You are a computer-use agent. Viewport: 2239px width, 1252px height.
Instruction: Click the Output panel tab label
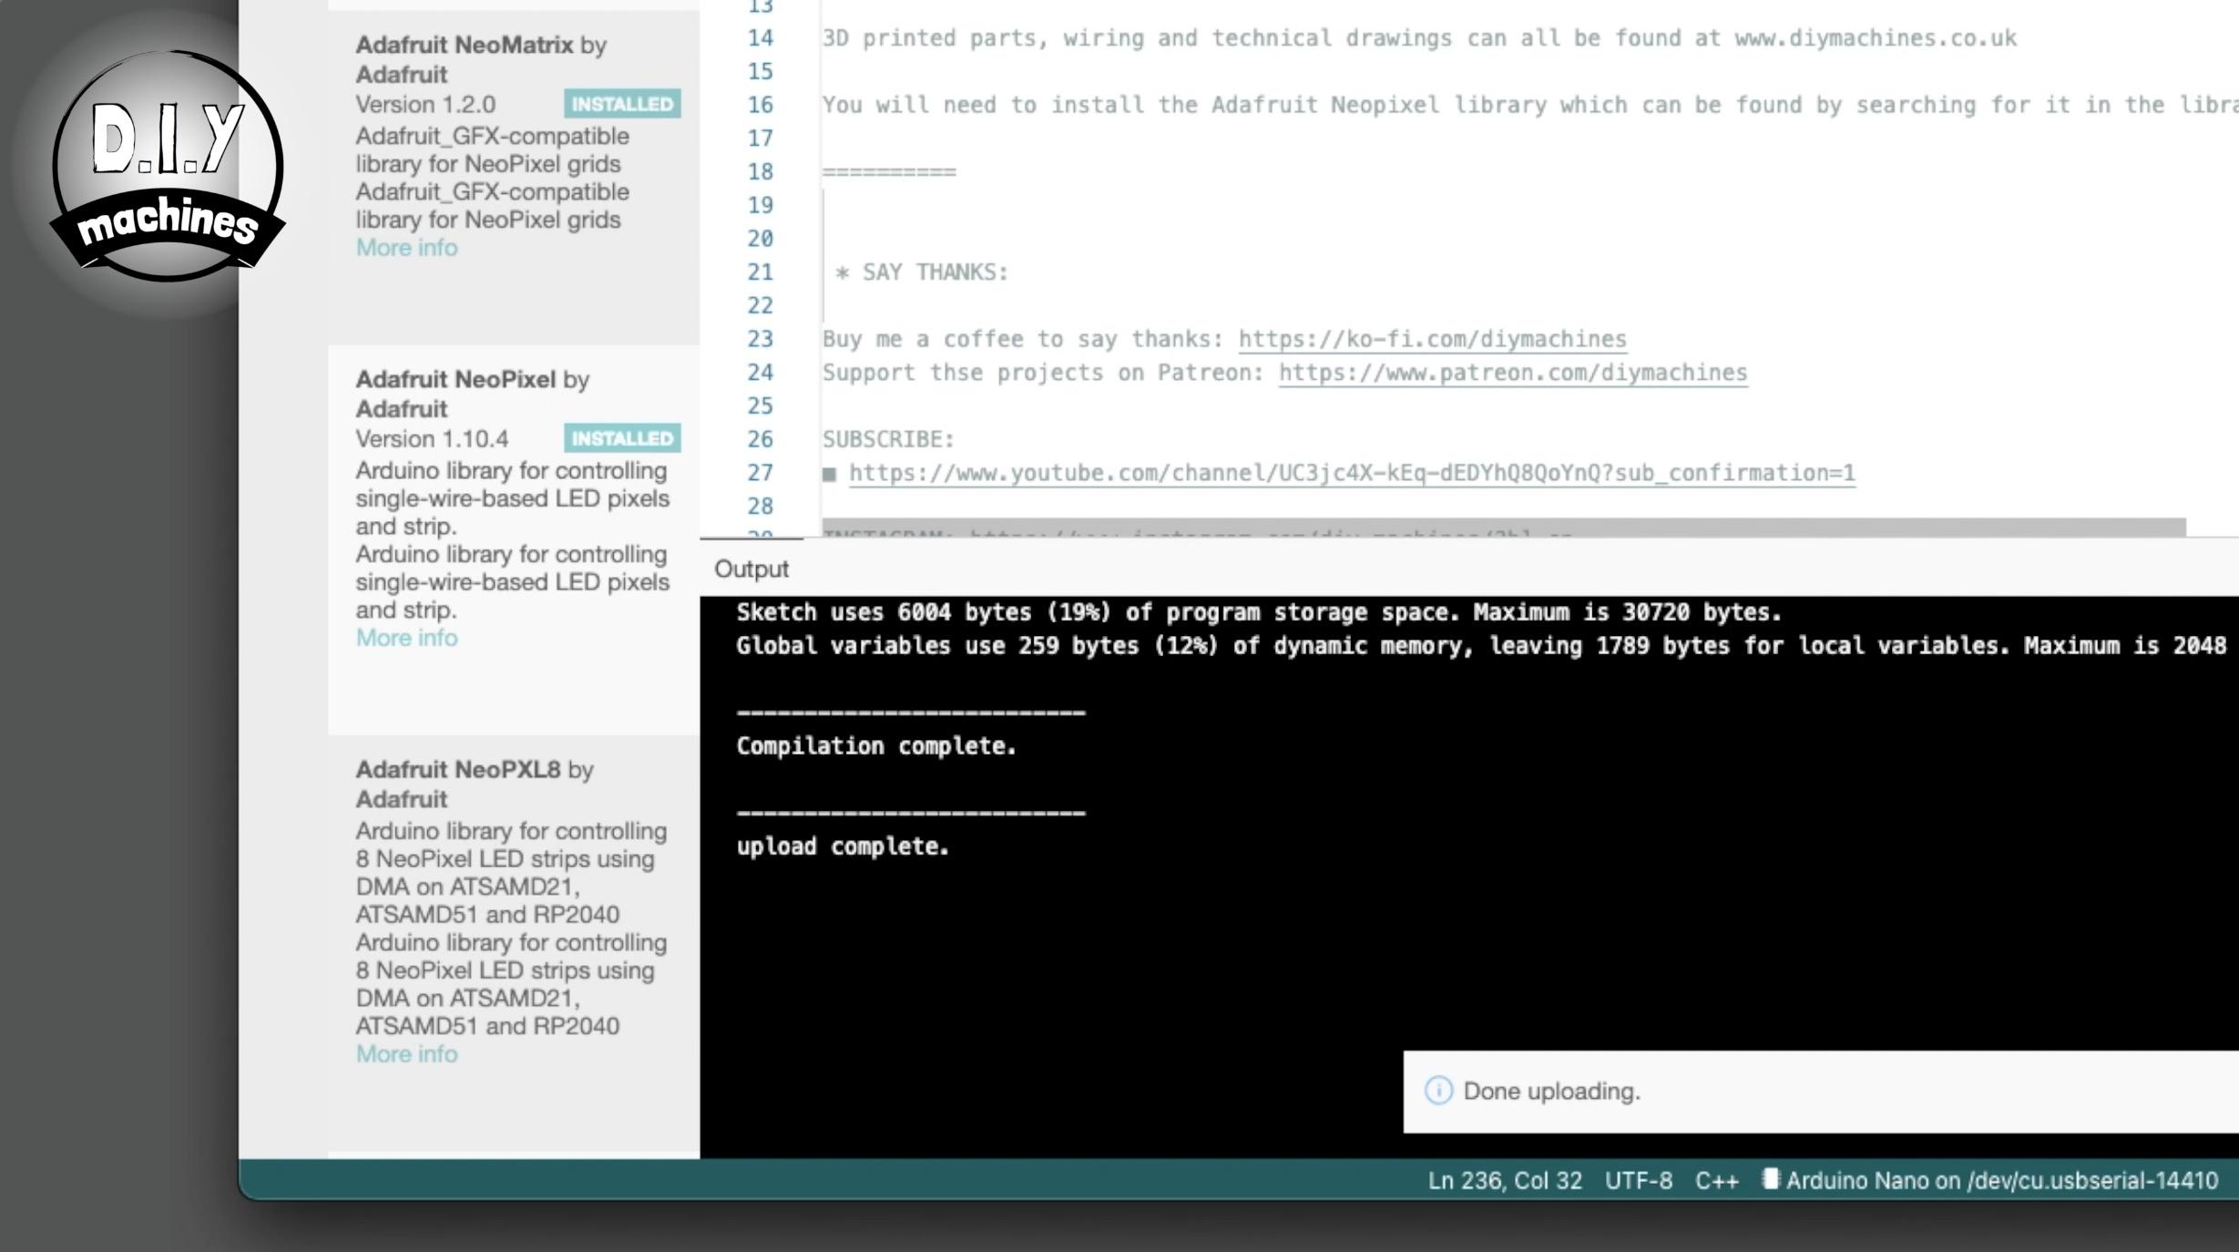point(751,570)
